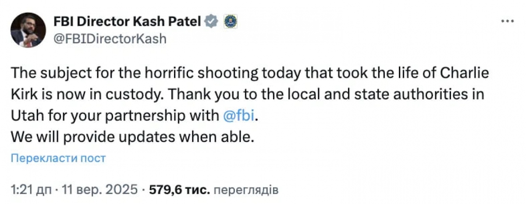This screenshot has height=204, width=526.
Task: Visit the @FBIDirectorKash handle
Action: 110,38
